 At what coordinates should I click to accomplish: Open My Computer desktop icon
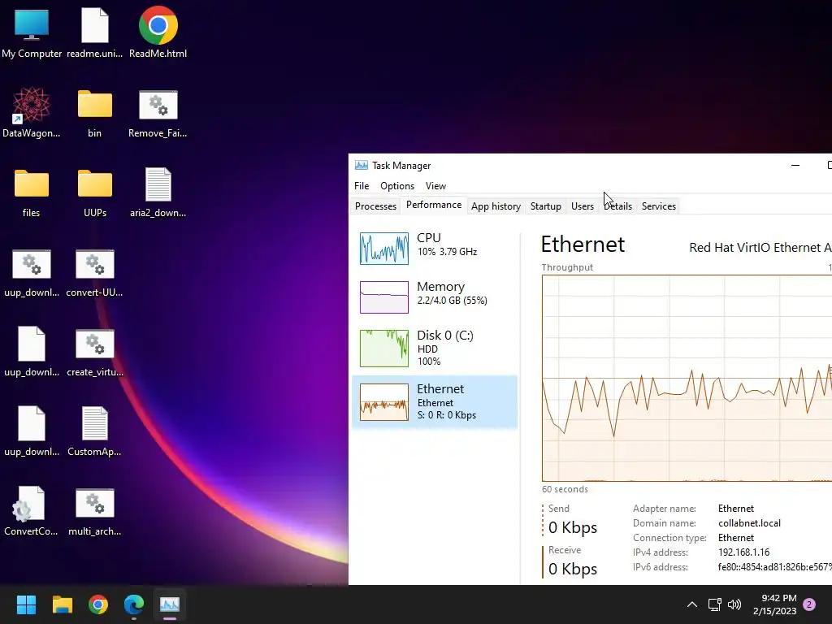pos(32,33)
